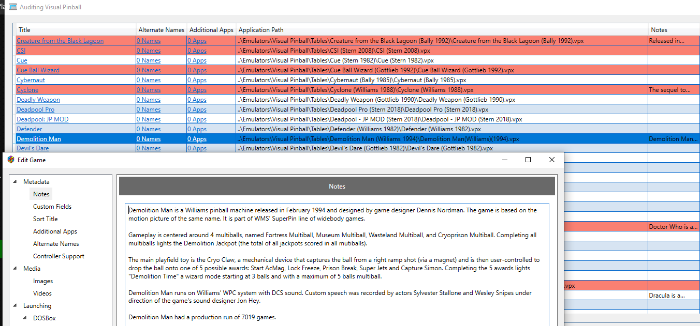Minimize the Edit Game window
This screenshot has height=326, width=700.
click(x=504, y=160)
